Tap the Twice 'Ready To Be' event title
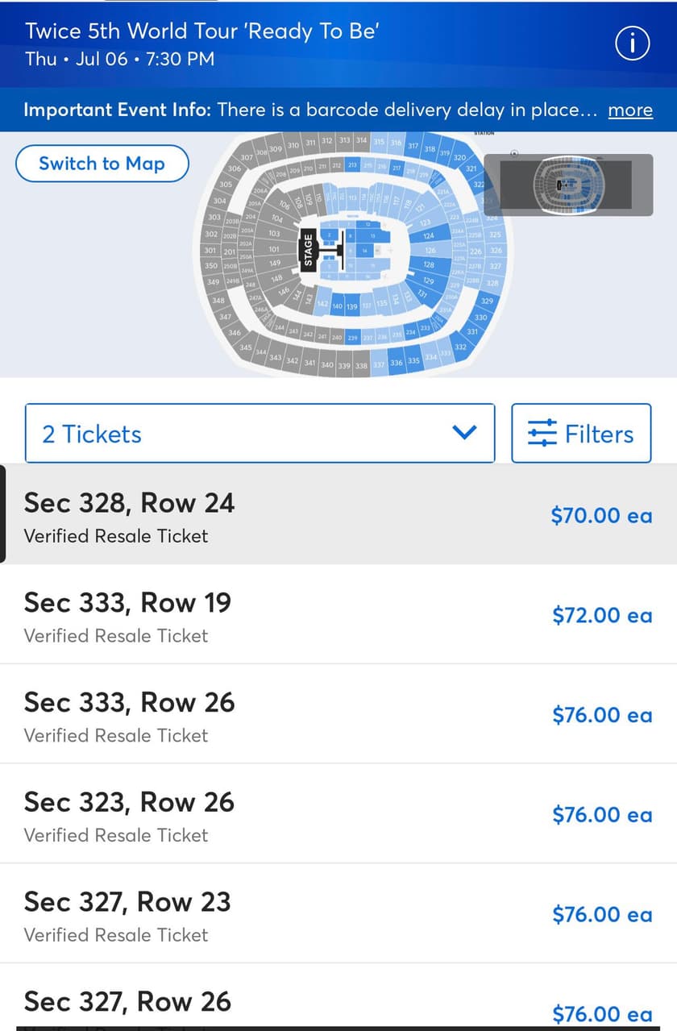 coord(202,31)
